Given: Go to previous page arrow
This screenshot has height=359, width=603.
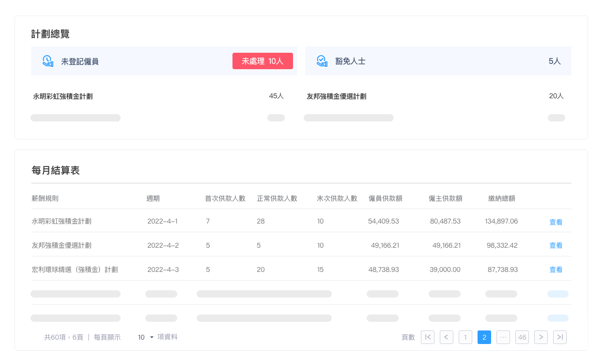Looking at the screenshot, I should (447, 337).
